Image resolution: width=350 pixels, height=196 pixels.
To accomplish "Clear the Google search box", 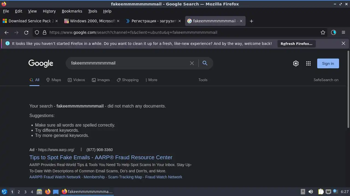I will pyautogui.click(x=192, y=63).
